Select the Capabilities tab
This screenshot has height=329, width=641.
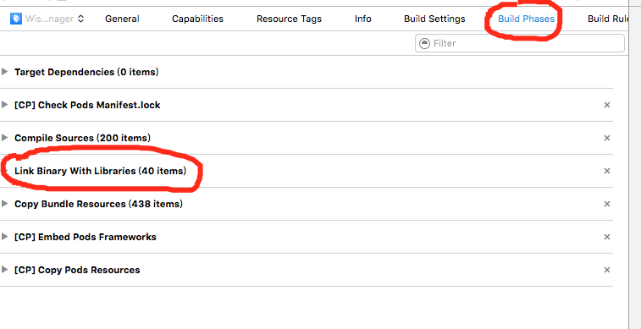tap(198, 19)
